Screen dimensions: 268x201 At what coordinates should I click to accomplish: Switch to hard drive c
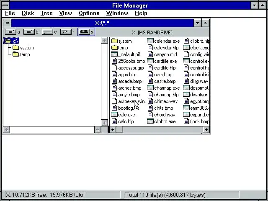pyautogui.click(x=47, y=32)
